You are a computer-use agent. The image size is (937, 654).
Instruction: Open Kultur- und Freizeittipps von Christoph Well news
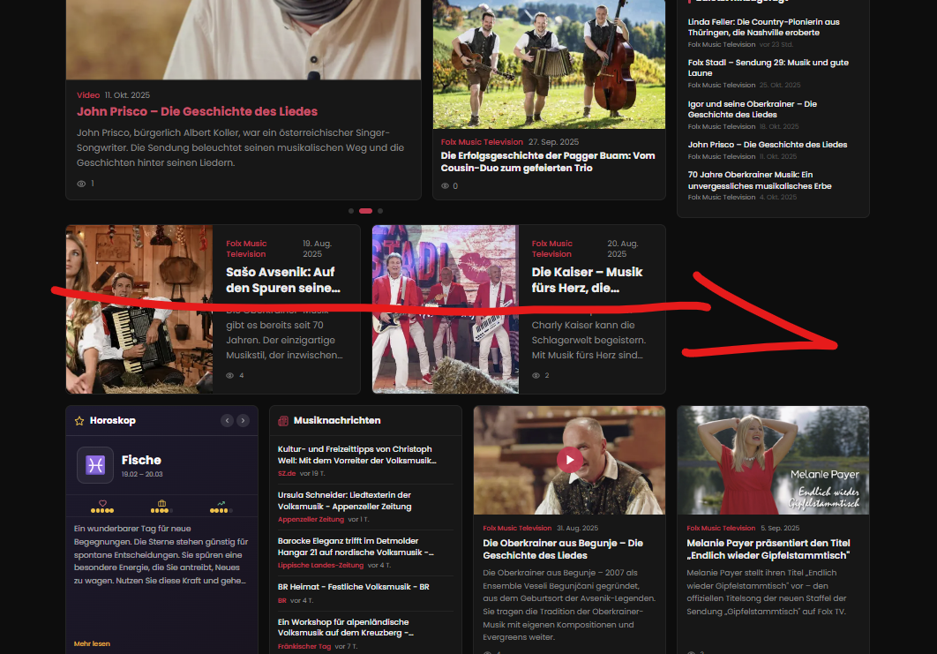point(357,455)
